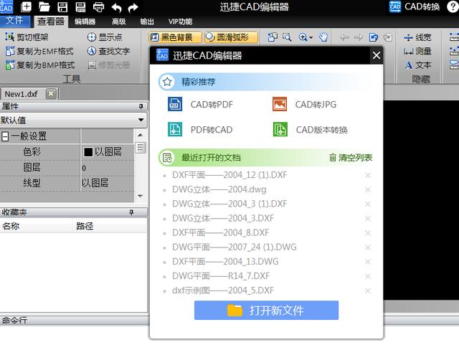
Task: Click the help question mark icon
Action: [453, 6]
